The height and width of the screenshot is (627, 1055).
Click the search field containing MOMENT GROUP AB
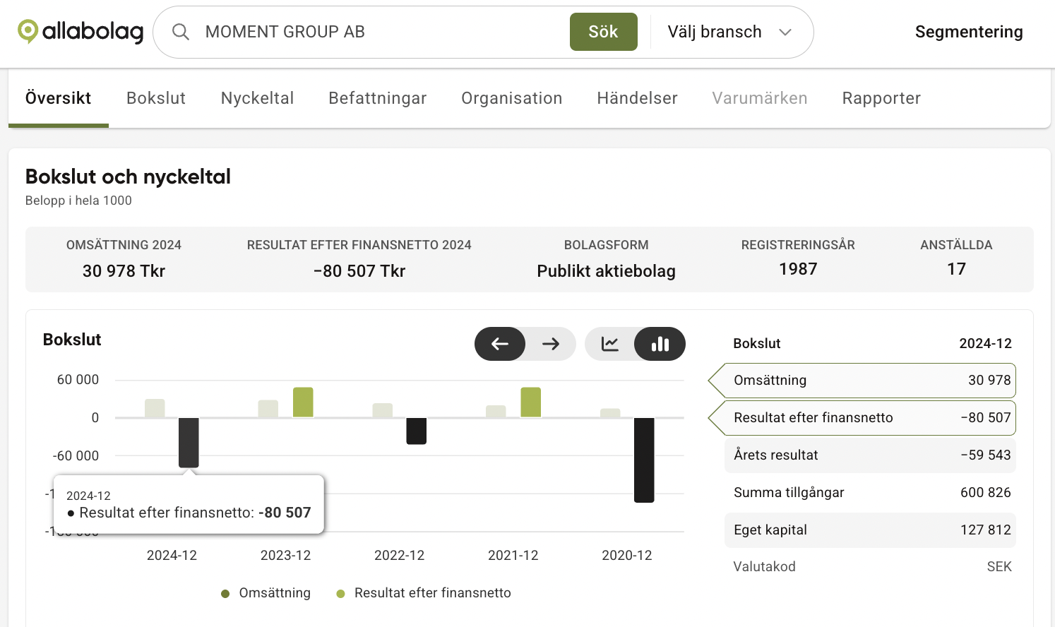381,32
